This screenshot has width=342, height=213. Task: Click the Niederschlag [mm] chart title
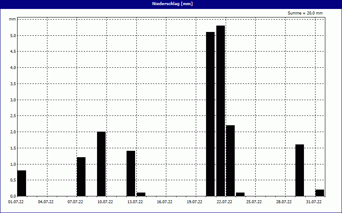pyautogui.click(x=171, y=4)
